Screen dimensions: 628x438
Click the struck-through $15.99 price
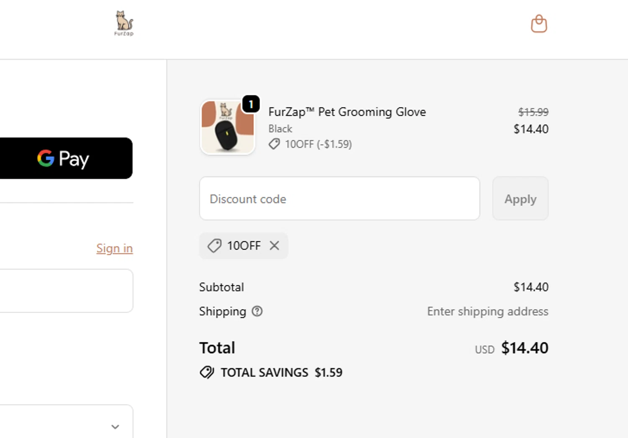533,112
